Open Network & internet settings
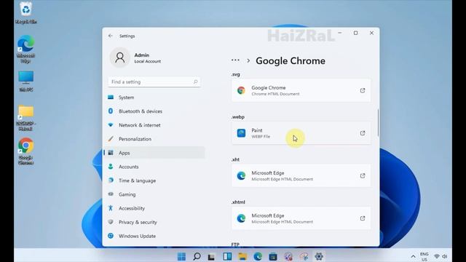 154,125
